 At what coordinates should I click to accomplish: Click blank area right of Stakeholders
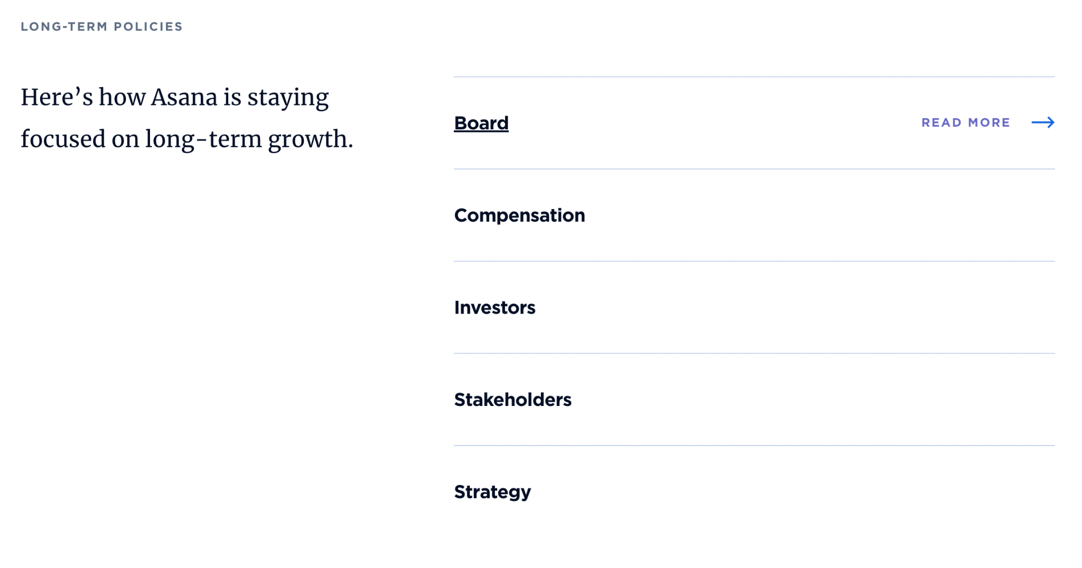[x=792, y=400]
